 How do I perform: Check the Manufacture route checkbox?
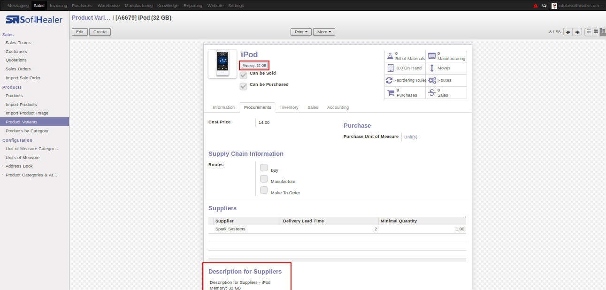(264, 179)
